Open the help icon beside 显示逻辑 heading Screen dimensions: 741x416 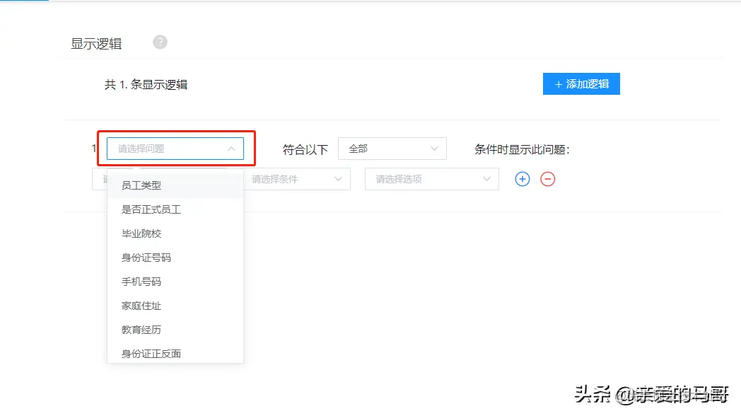pyautogui.click(x=159, y=42)
